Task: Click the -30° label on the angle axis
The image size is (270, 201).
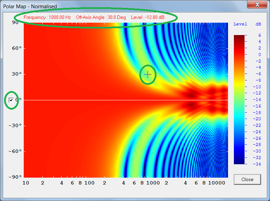Action: pos(15,125)
